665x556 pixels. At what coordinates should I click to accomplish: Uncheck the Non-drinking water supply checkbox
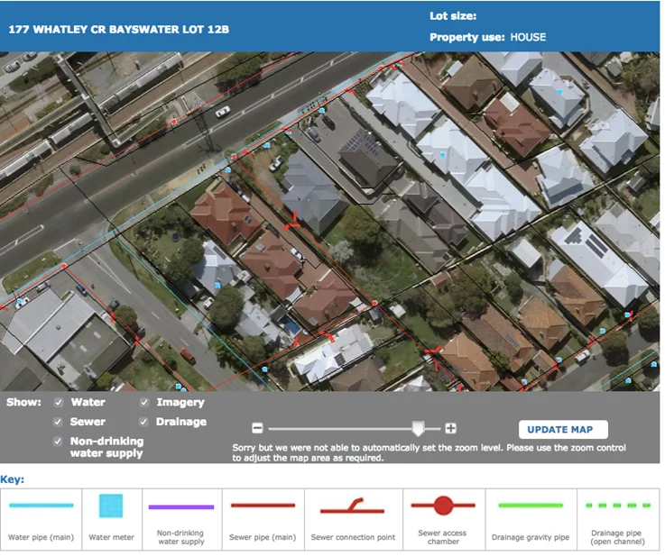(x=59, y=442)
